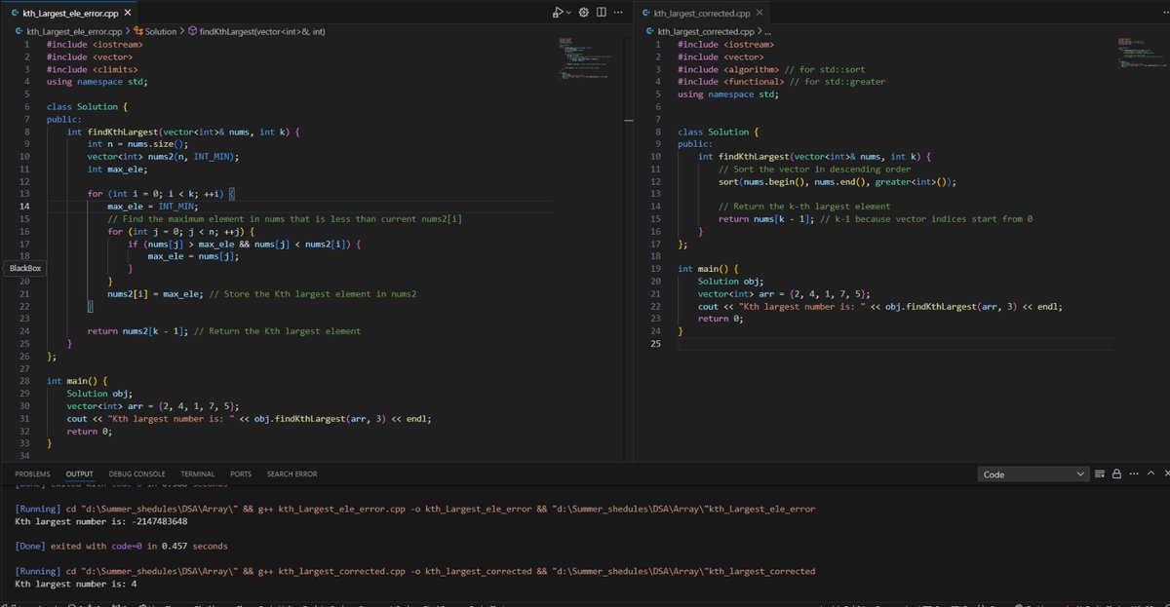
Task: Click 'max_ele = nums[j];' statement
Action: pyautogui.click(x=193, y=256)
